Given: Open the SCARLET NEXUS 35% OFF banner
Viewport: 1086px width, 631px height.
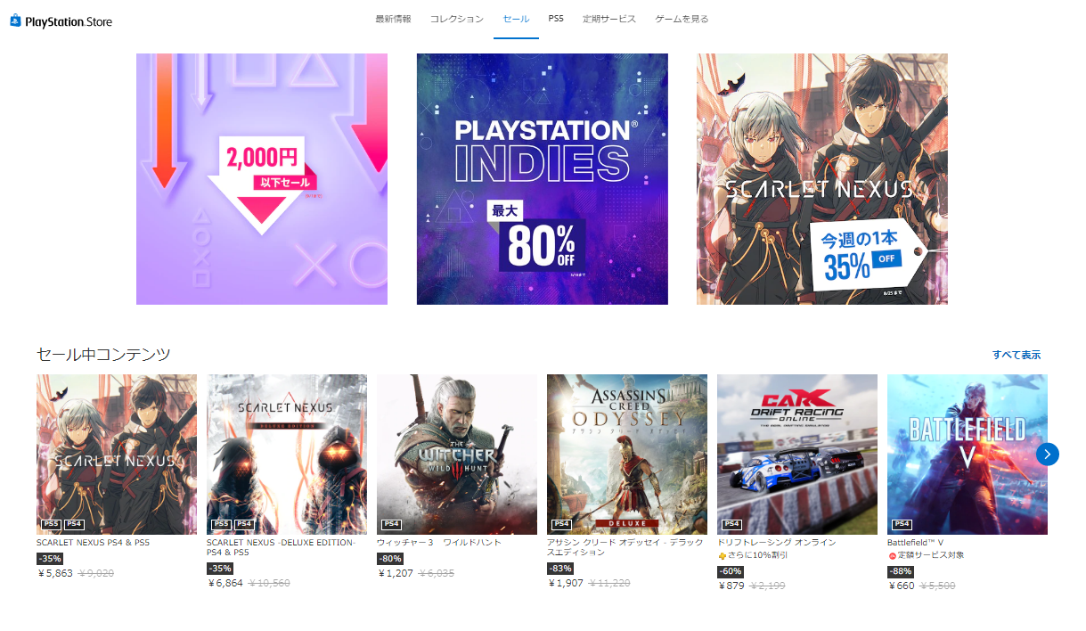Looking at the screenshot, I should point(822,179).
